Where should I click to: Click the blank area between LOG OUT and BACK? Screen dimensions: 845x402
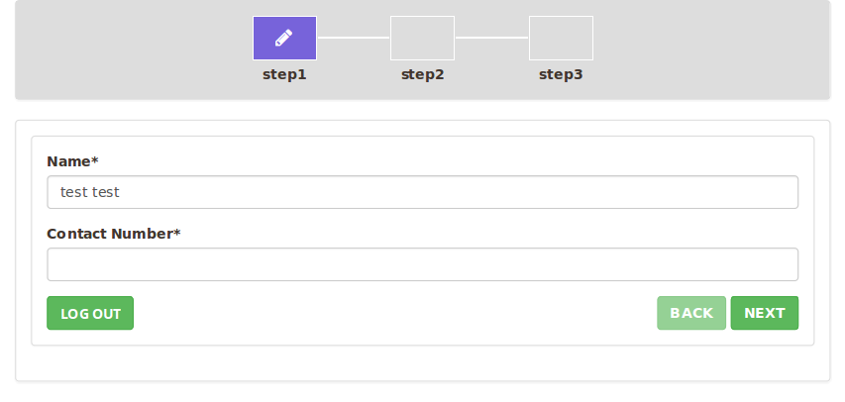point(396,313)
